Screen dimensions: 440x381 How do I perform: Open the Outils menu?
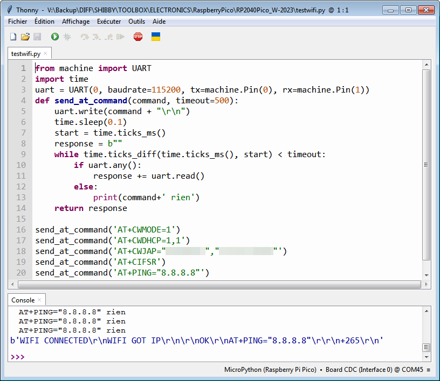[x=137, y=22]
